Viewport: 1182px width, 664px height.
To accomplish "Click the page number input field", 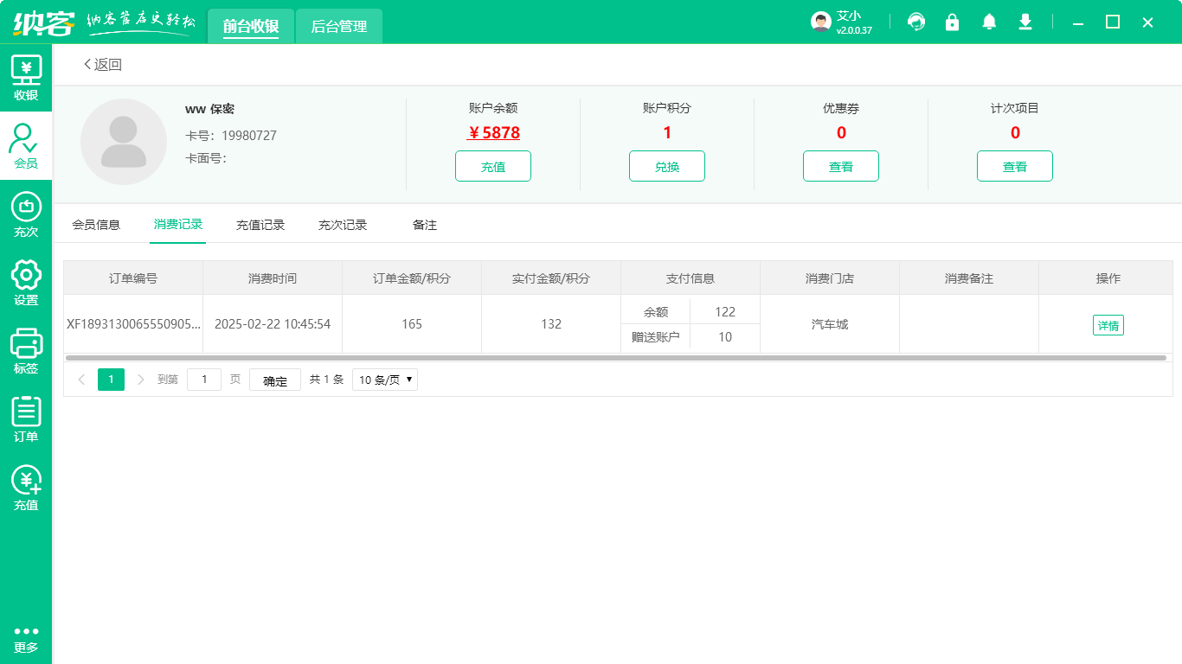I will pos(203,379).
